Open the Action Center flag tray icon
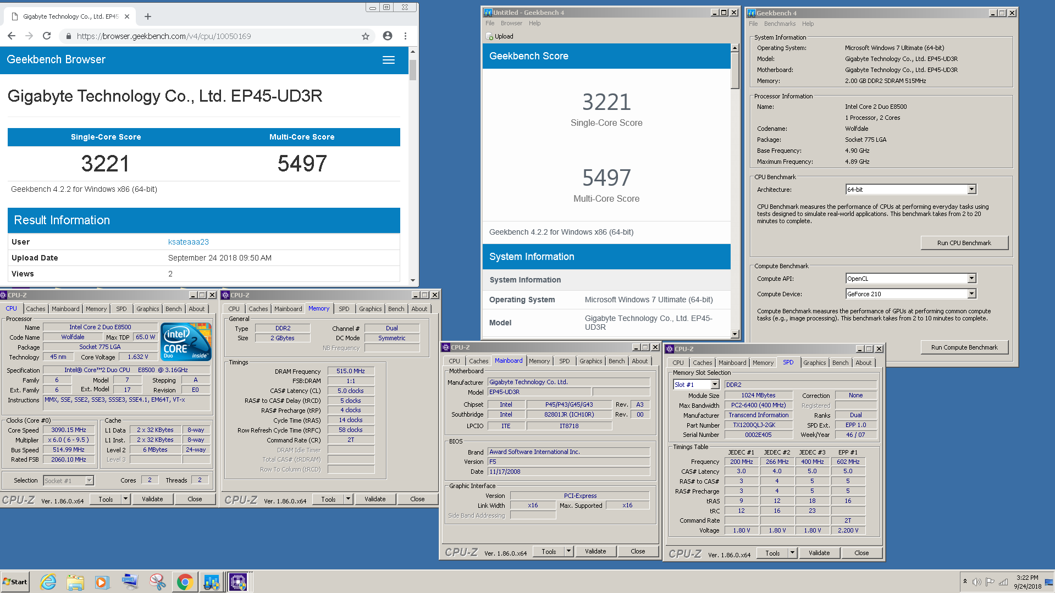 tap(990, 582)
